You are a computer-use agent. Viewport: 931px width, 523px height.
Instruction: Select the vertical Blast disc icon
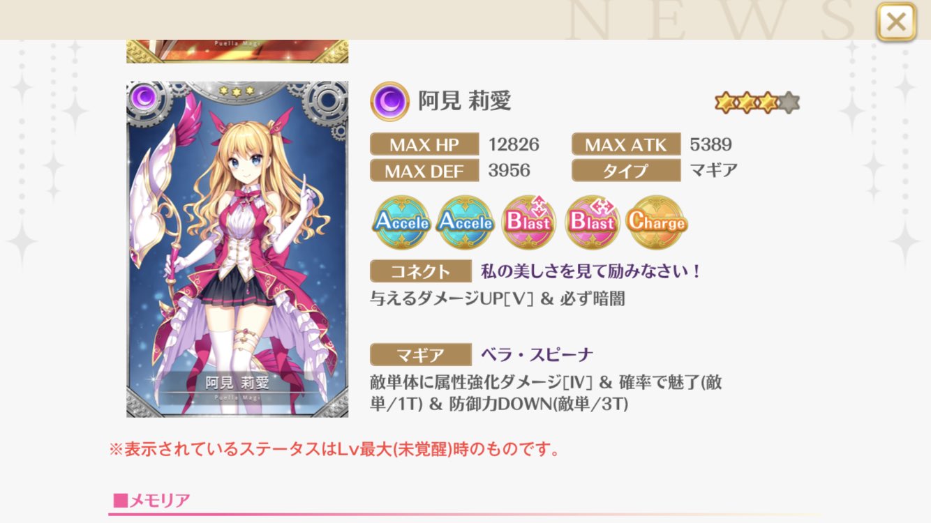pos(528,222)
